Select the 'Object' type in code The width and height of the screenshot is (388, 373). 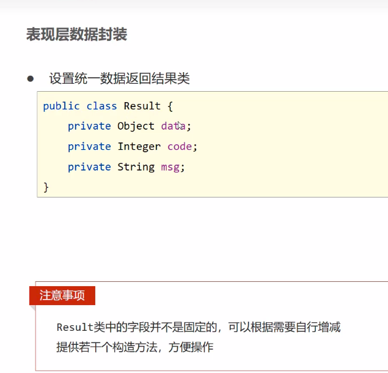(x=136, y=126)
